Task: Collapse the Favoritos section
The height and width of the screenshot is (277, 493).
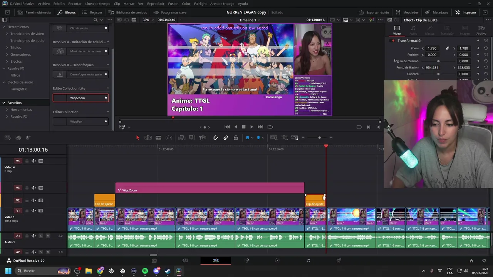Action: (3, 103)
